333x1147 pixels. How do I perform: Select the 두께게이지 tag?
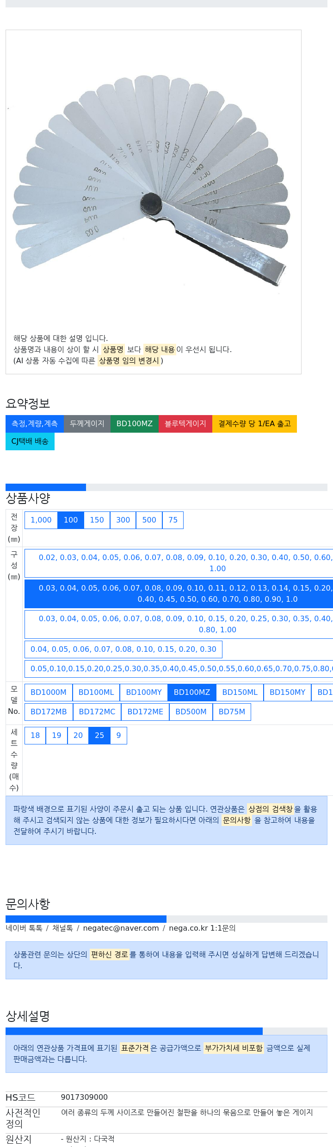coord(87,423)
